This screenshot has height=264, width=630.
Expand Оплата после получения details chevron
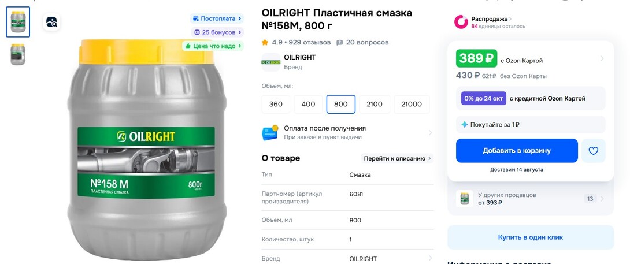(x=431, y=133)
